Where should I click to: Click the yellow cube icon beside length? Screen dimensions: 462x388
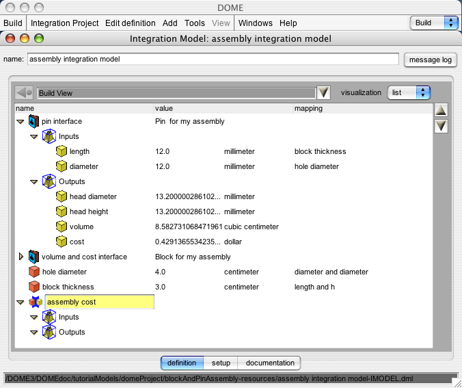[62, 151]
